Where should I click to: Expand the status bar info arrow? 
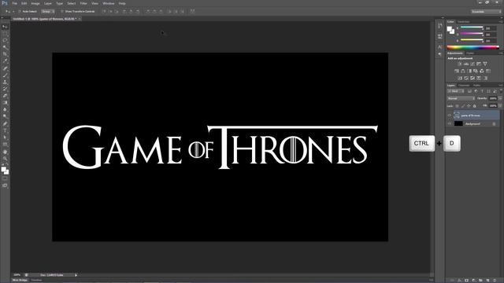pyautogui.click(x=76, y=275)
